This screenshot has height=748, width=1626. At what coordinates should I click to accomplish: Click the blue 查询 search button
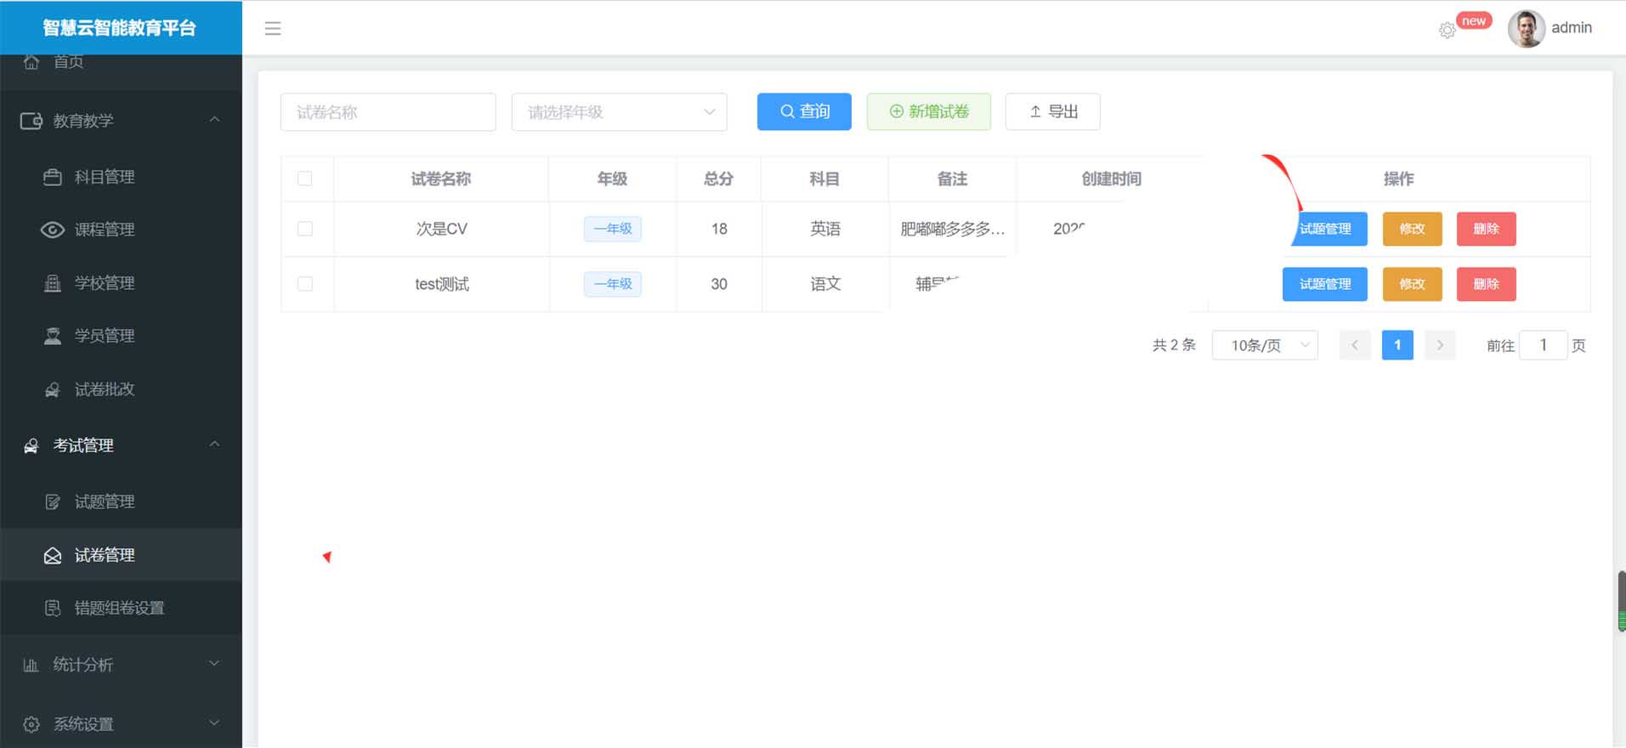click(x=803, y=111)
